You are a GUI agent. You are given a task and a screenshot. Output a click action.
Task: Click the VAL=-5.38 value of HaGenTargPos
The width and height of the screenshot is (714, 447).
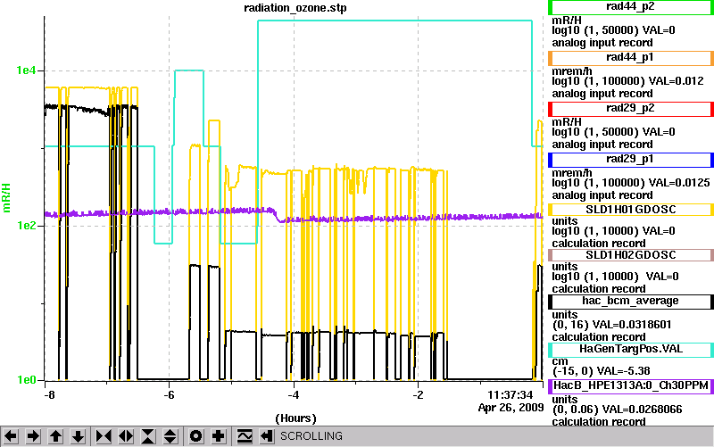[623, 371]
